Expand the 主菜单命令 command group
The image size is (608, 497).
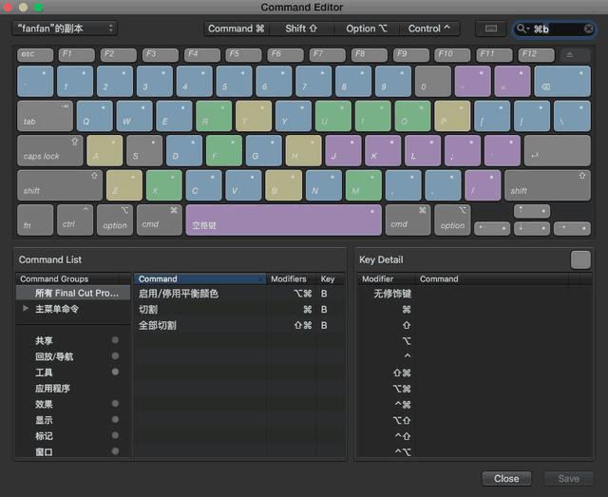(x=26, y=309)
